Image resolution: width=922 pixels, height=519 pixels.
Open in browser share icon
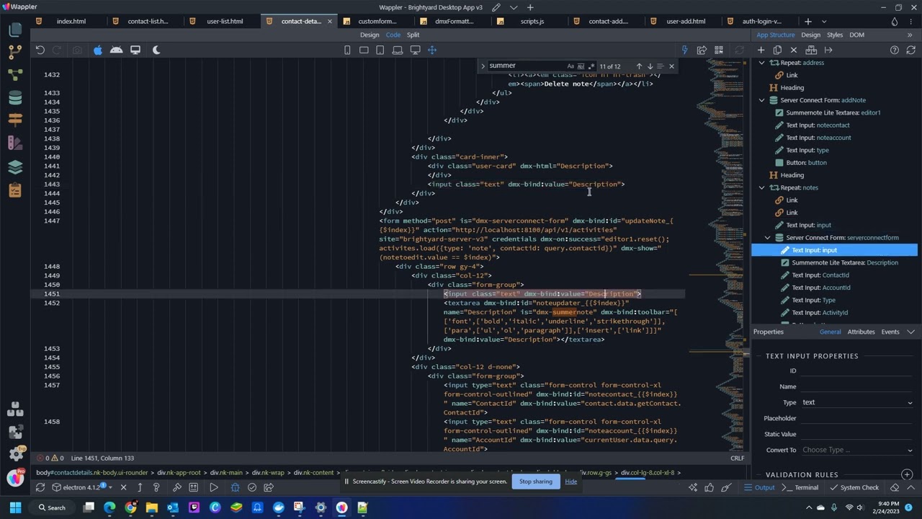[702, 50]
